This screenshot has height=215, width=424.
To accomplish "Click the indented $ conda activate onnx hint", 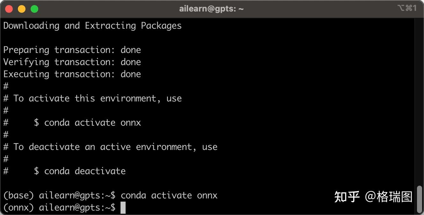I will (x=87, y=123).
